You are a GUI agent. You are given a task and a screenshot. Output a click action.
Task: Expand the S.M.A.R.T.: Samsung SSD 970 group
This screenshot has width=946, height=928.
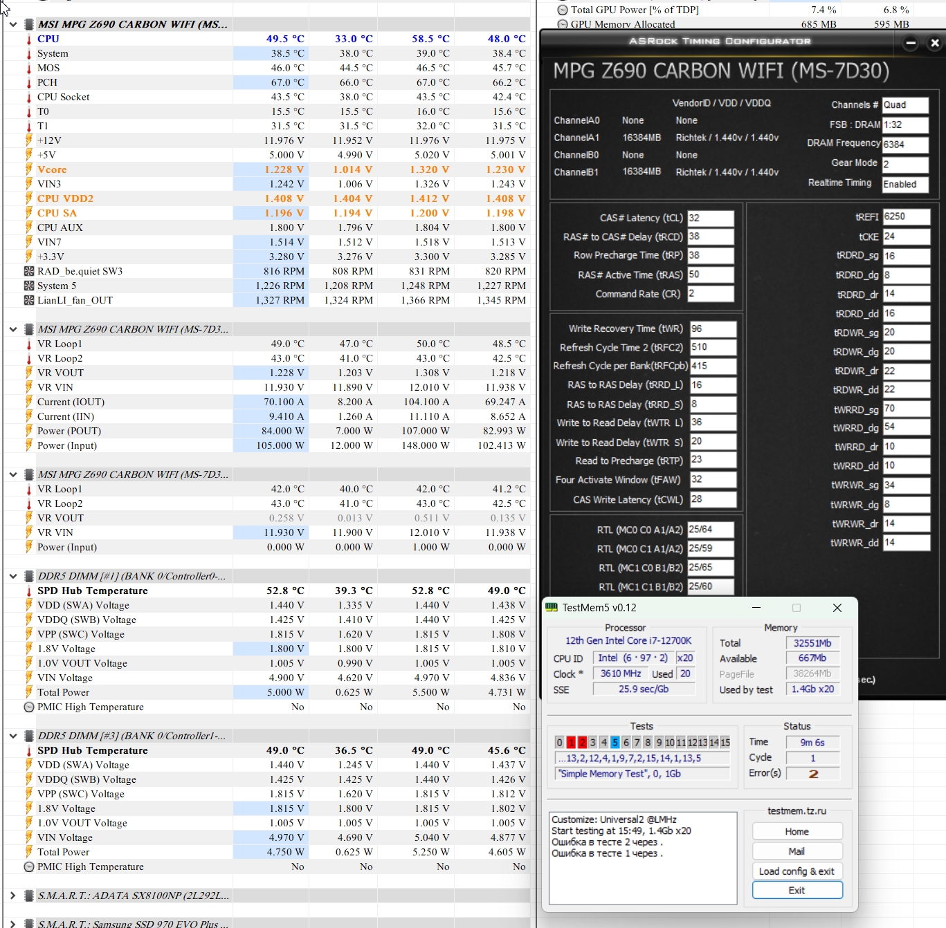pos(13,923)
